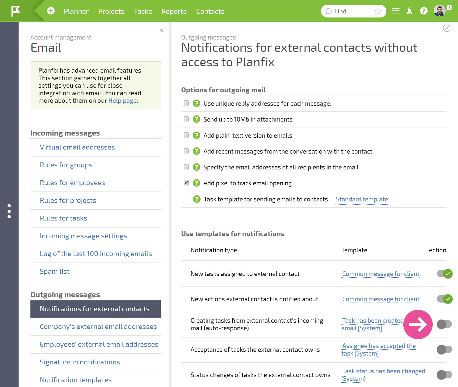Click help icon for pixel tracking option

(197, 183)
